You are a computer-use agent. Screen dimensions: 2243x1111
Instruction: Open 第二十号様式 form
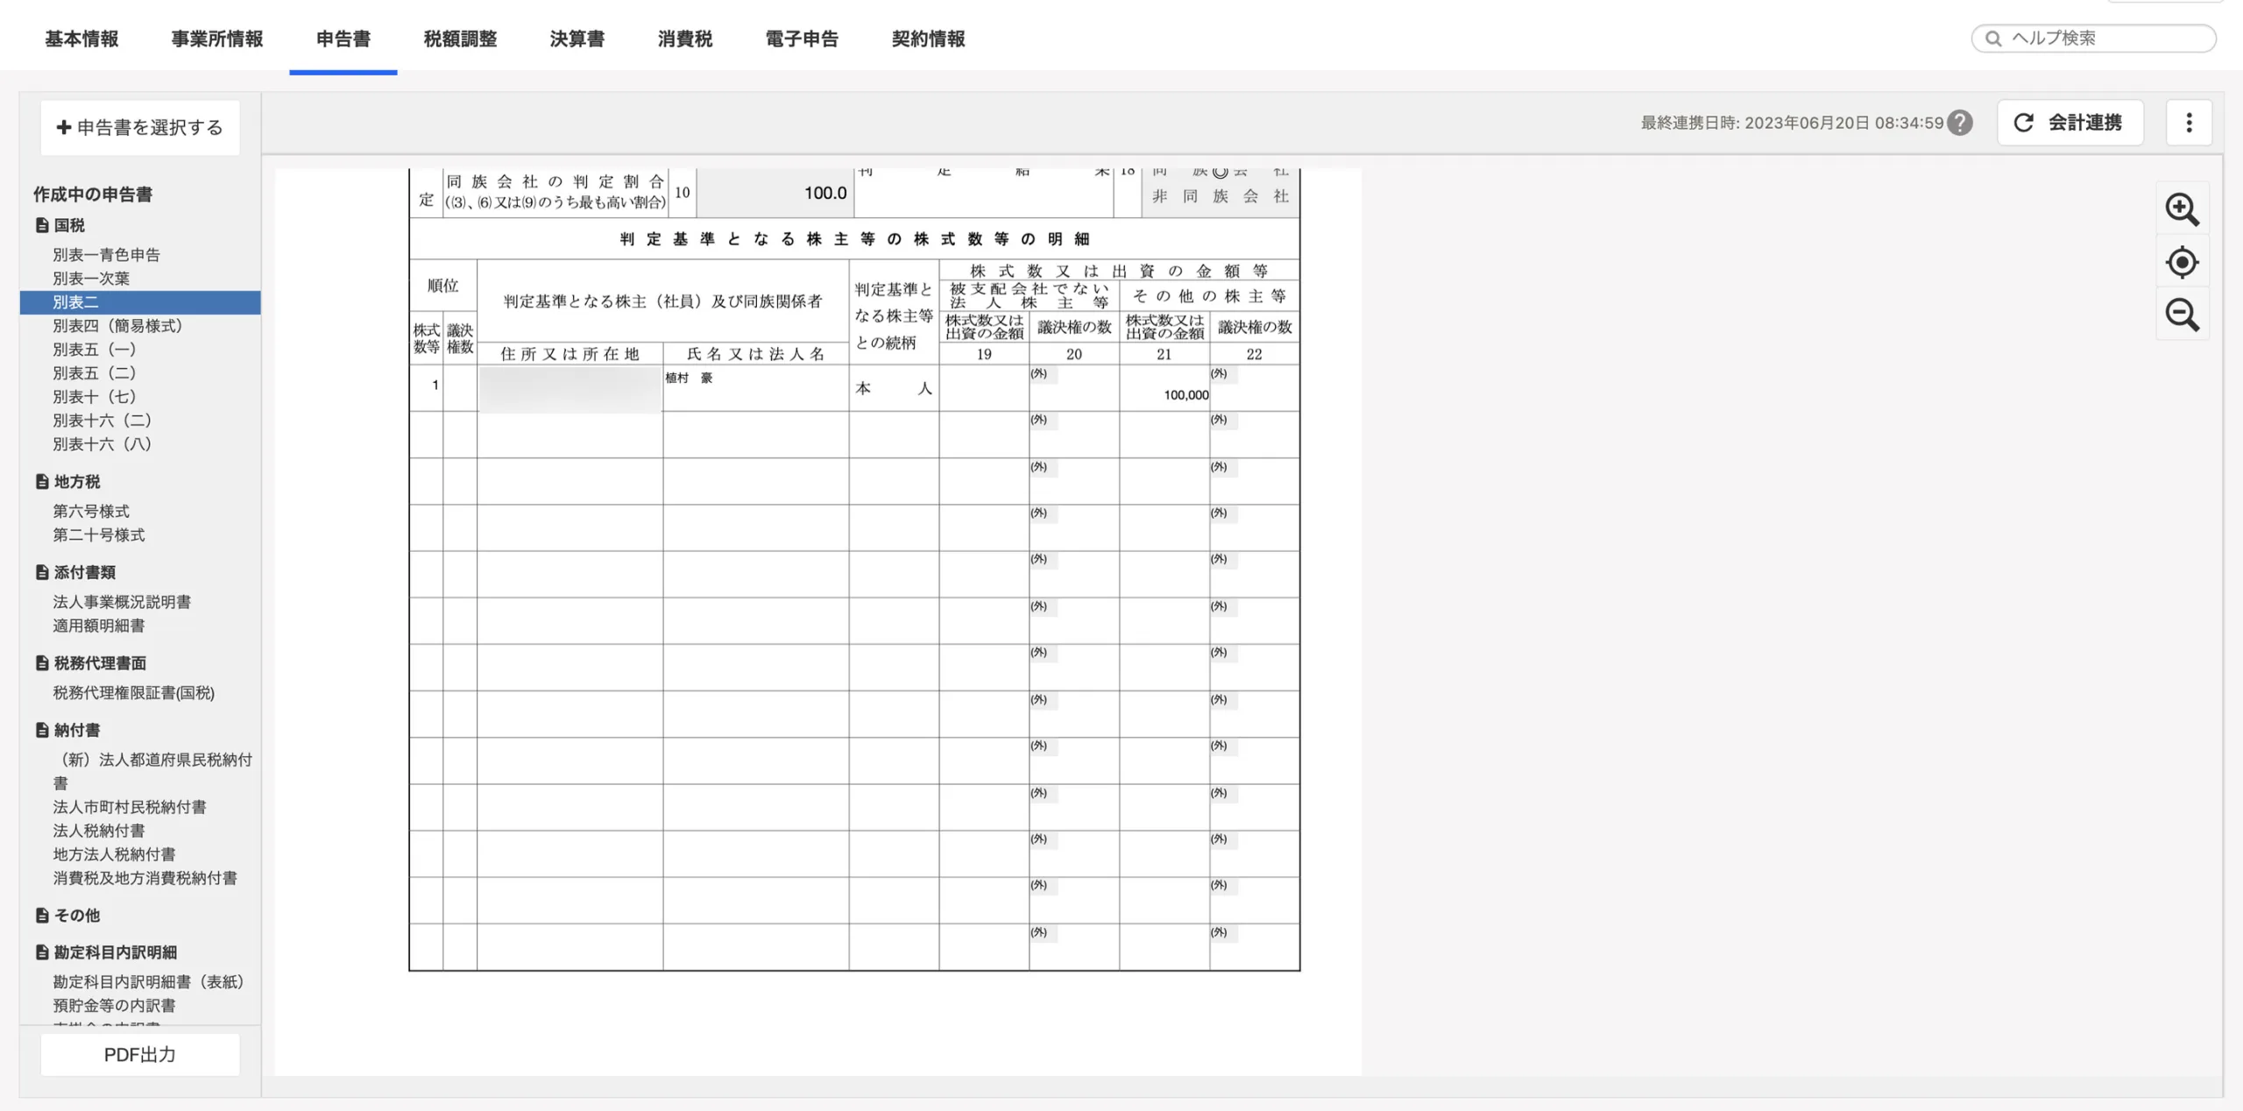pyautogui.click(x=99, y=534)
